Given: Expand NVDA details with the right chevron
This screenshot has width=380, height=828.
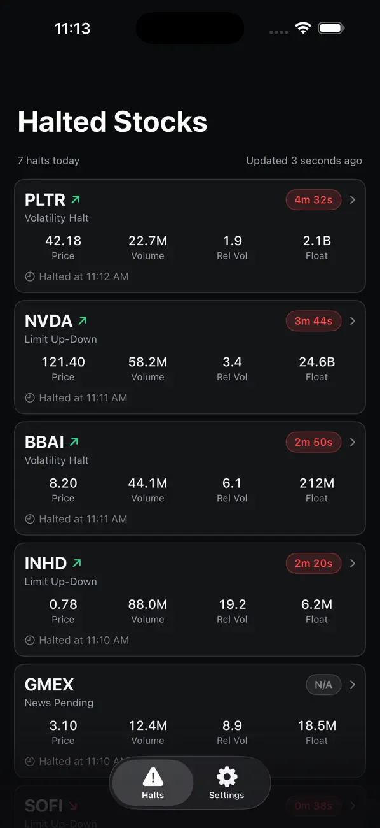Looking at the screenshot, I should coord(353,321).
